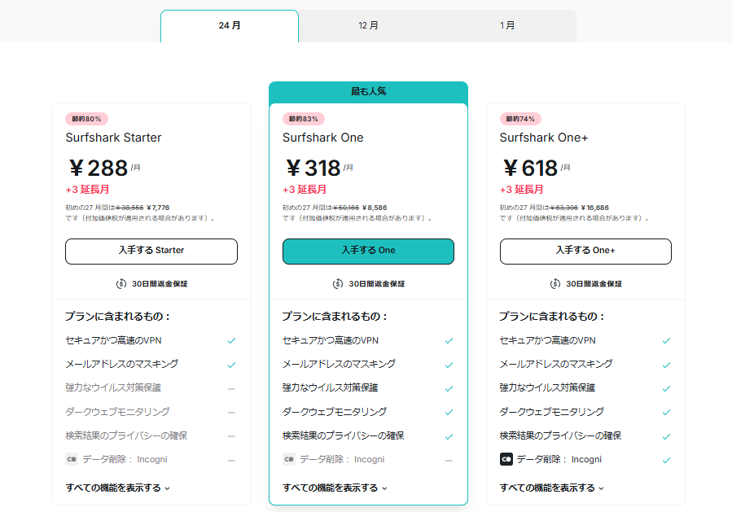Click the Incogni checkmark in One+ plan
Image resolution: width=732 pixels, height=512 pixels.
(x=666, y=460)
